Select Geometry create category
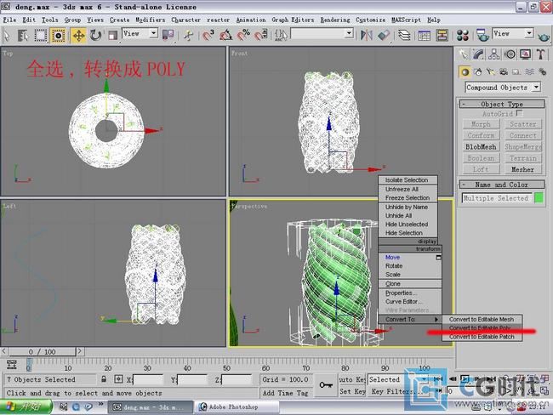This screenshot has width=553, height=415. [465, 72]
